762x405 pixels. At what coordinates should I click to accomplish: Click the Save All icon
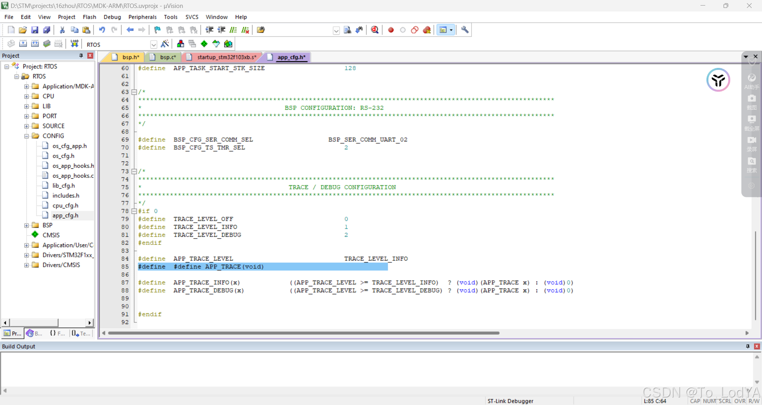tap(47, 30)
